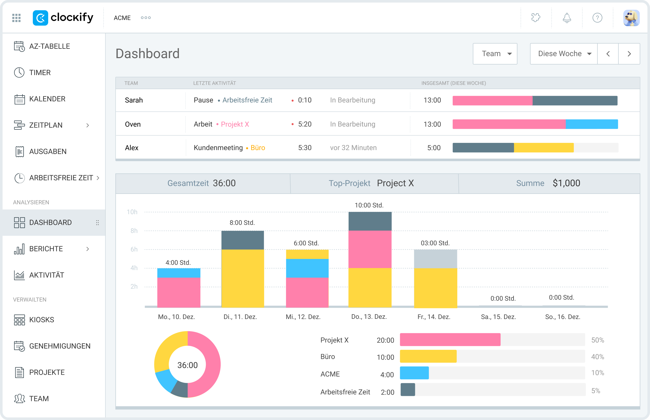Open the notifications bell

coord(566,17)
